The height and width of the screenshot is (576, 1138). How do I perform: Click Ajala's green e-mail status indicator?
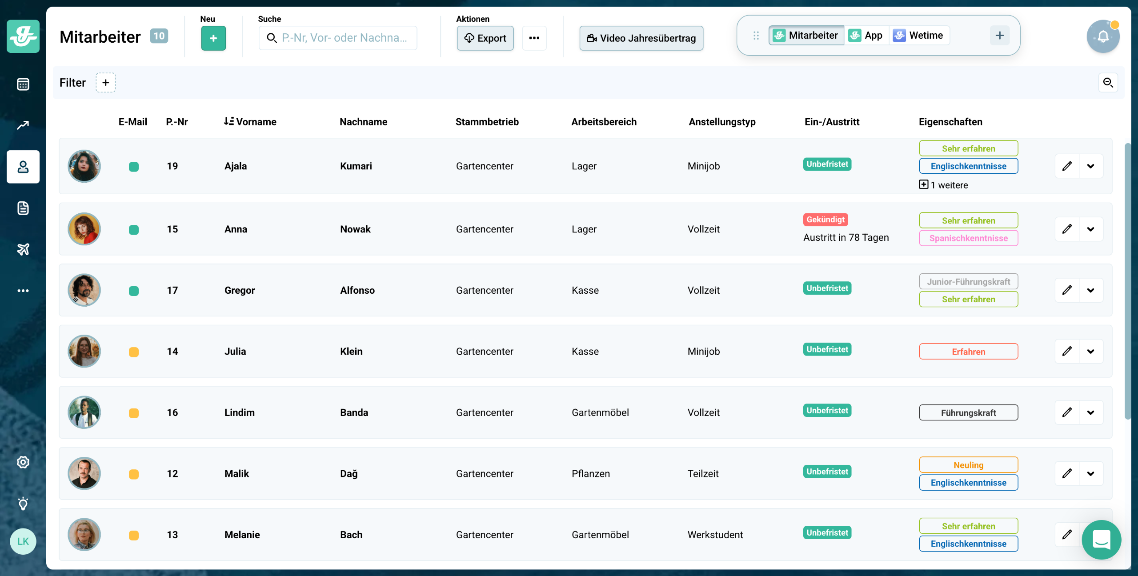[134, 167]
